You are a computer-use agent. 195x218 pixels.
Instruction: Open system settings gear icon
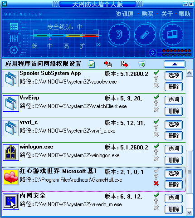pyautogui.click(x=14, y=50)
